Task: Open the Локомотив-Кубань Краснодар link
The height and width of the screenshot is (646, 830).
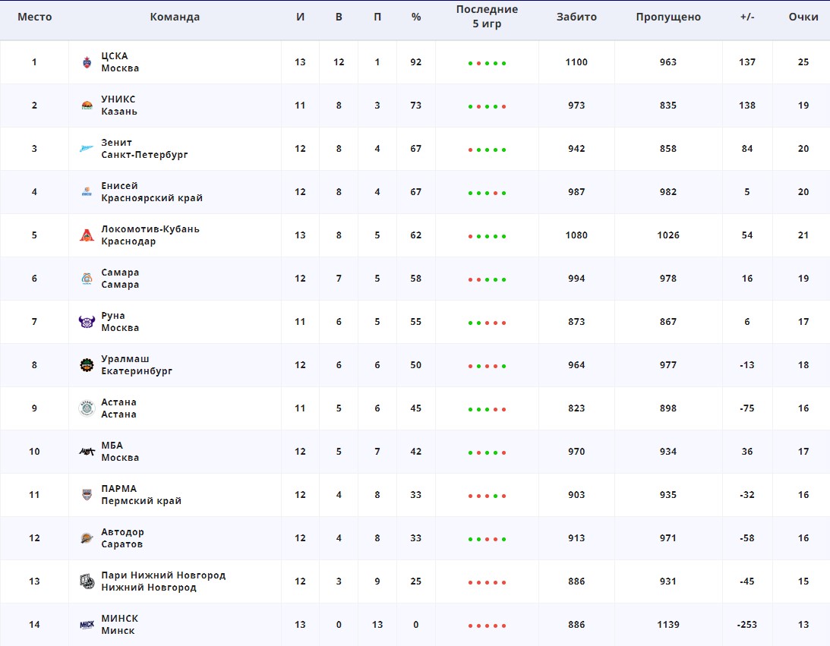Action: tap(150, 235)
